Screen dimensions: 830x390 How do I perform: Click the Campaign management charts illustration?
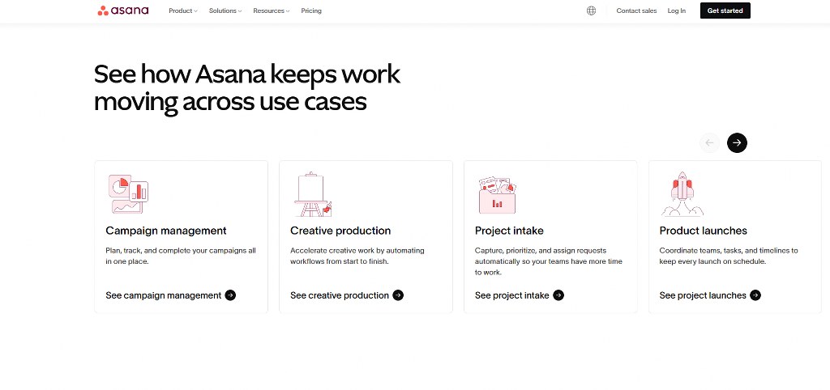tap(128, 194)
